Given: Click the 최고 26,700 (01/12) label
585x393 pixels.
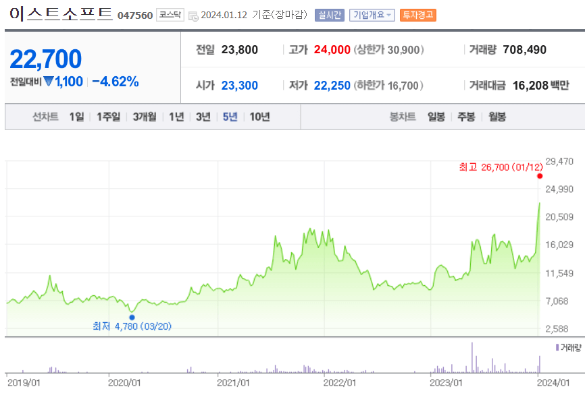Looking at the screenshot, I should pos(501,167).
